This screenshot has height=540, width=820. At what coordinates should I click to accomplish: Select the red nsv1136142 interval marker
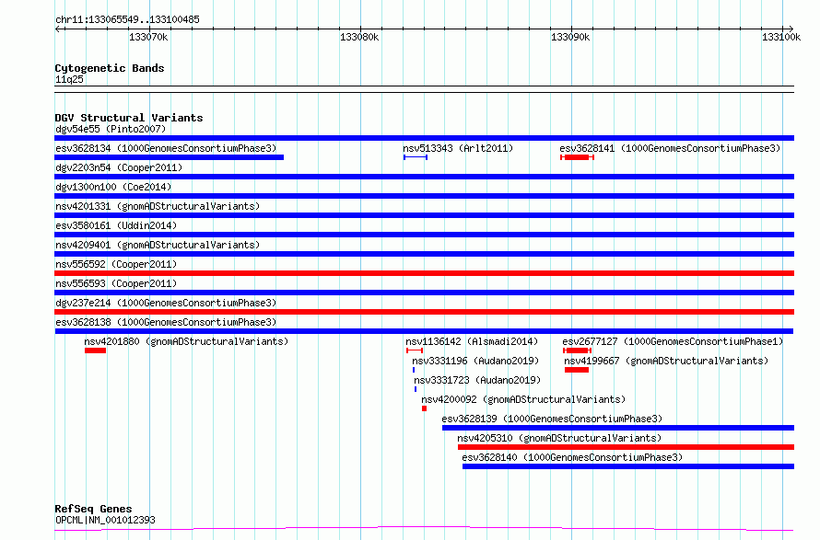(x=415, y=350)
